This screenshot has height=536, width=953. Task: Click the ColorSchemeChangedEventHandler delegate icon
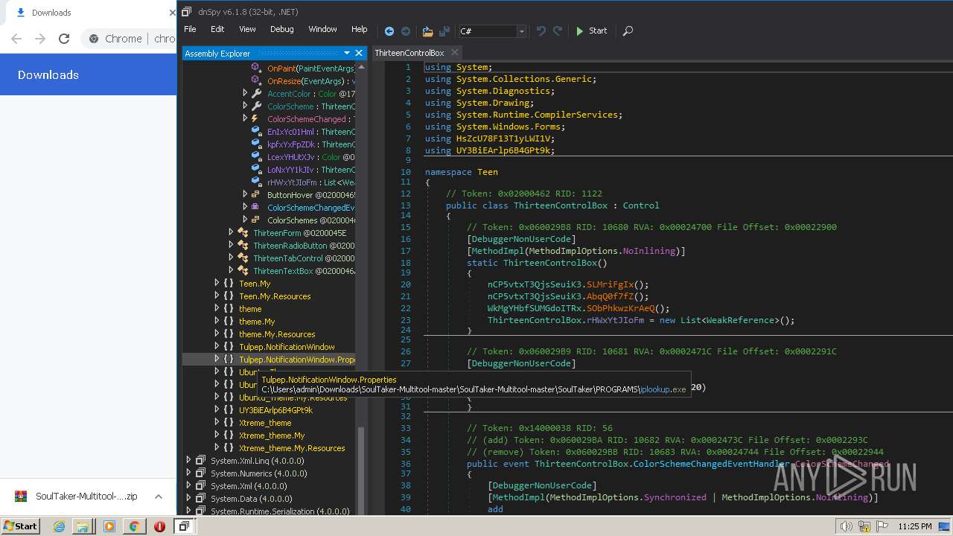[256, 208]
